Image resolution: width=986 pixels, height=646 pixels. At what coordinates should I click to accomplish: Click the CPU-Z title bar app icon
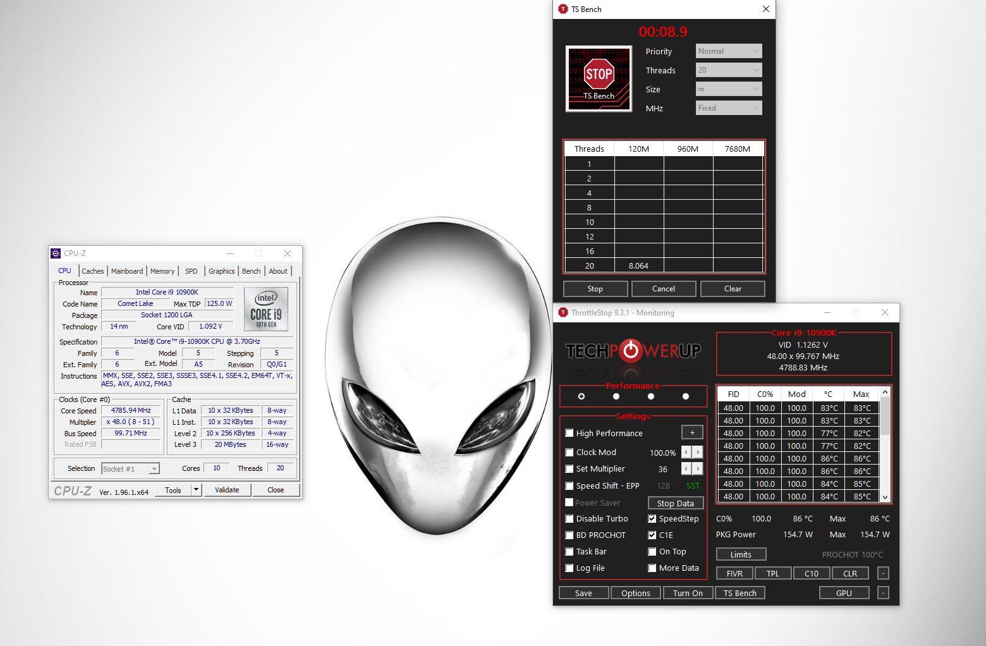coord(56,253)
